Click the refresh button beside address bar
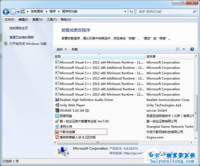 click(131, 12)
